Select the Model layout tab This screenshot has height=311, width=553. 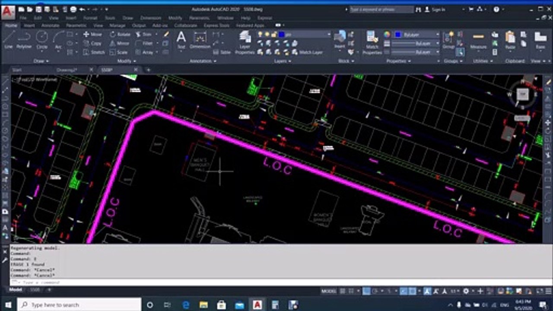point(16,289)
